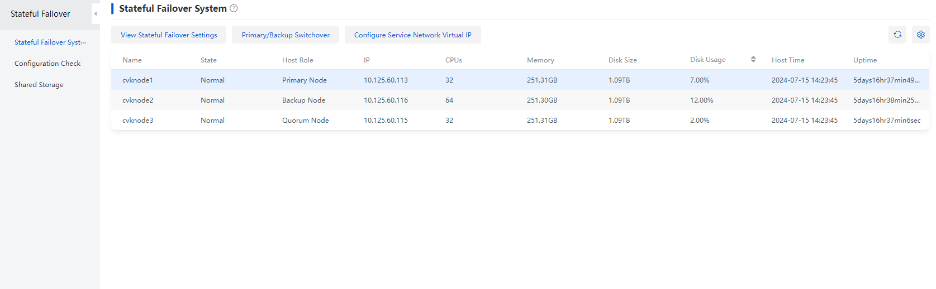Image resolution: width=936 pixels, height=289 pixels.
Task: Click Configure Service Network Virtual IP
Action: point(413,35)
